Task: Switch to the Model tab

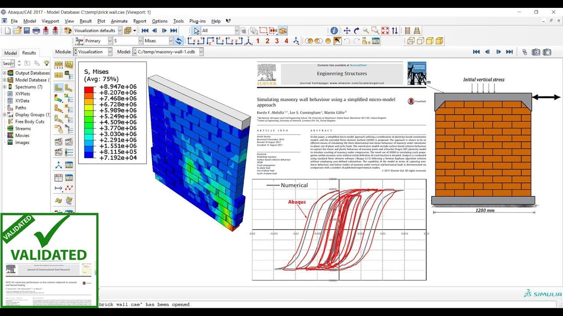Action: point(11,53)
